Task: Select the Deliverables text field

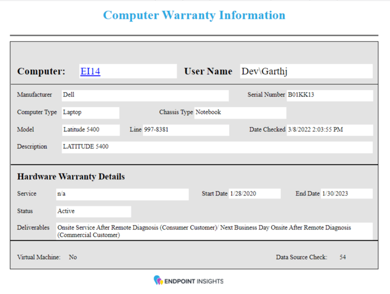Action: pos(214,231)
